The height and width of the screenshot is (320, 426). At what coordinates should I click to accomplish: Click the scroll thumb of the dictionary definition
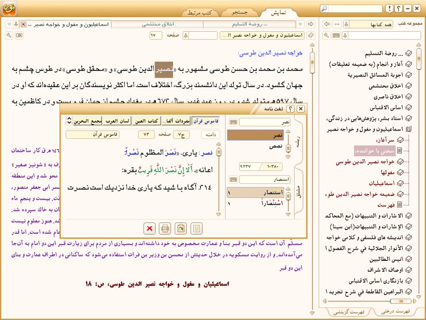pyautogui.click(x=219, y=152)
